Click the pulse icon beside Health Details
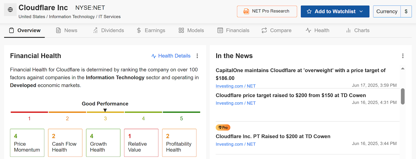 pos(154,56)
